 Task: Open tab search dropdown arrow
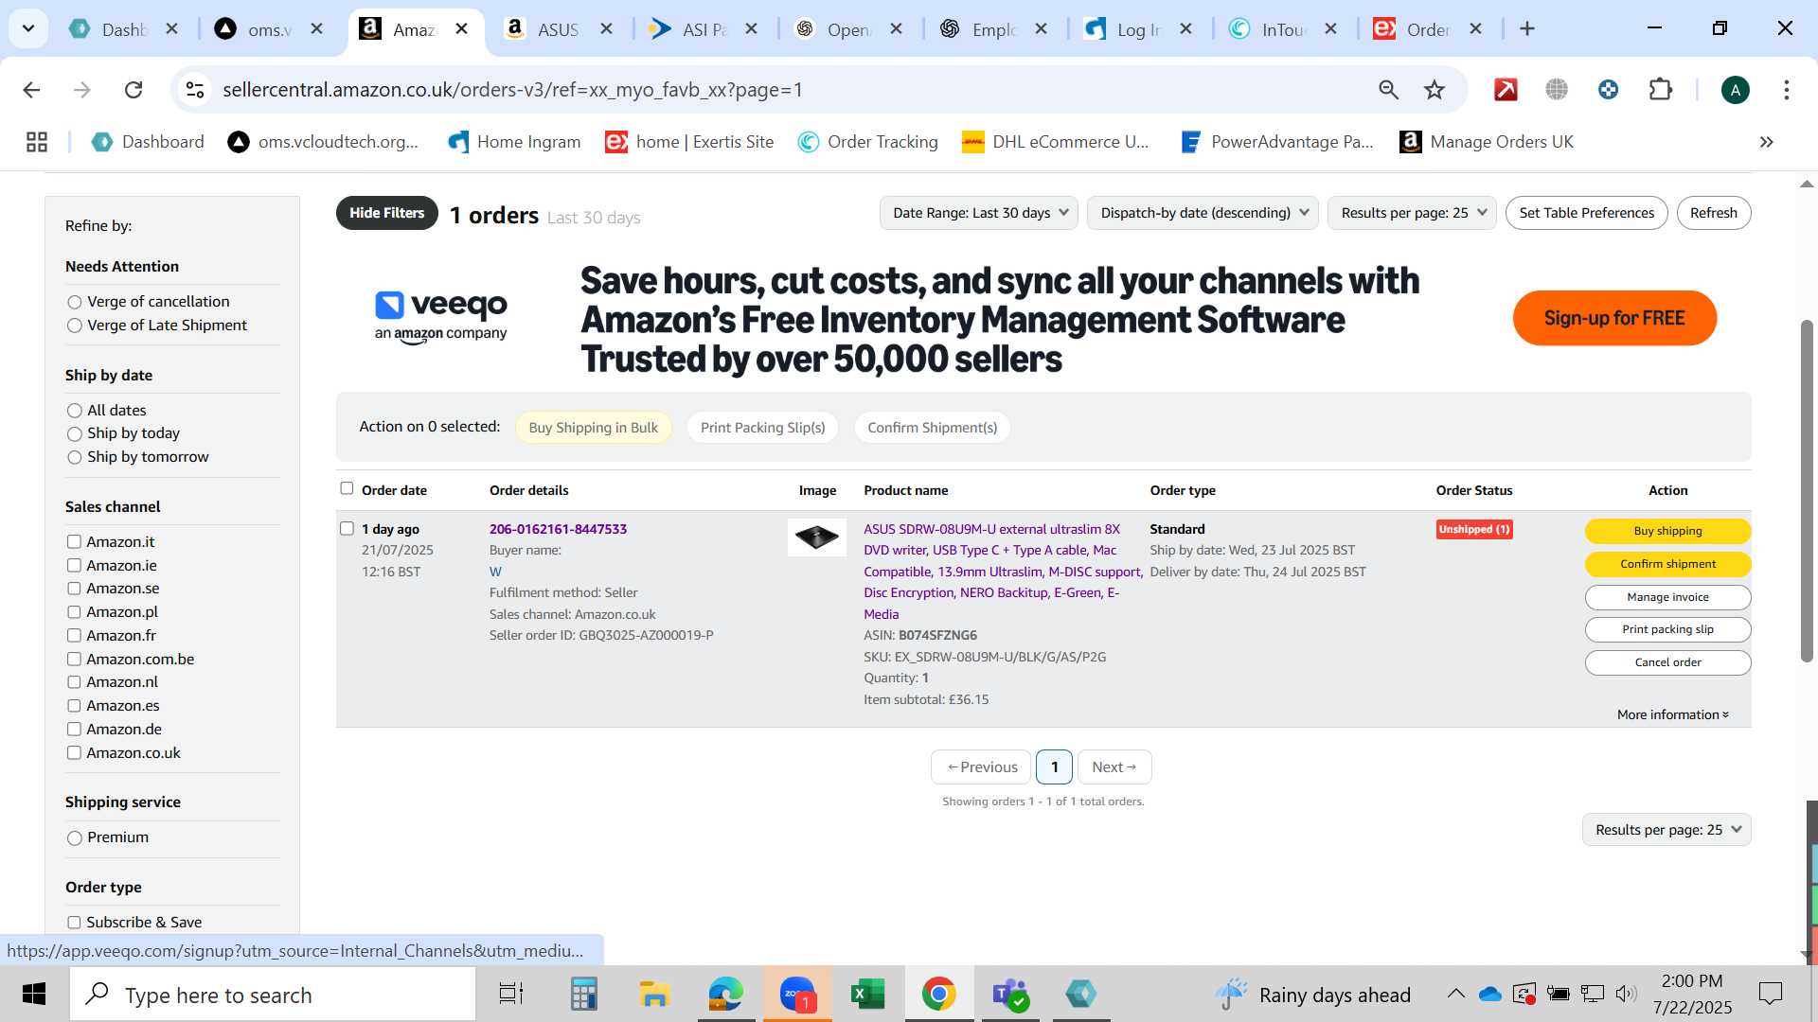point(28,28)
